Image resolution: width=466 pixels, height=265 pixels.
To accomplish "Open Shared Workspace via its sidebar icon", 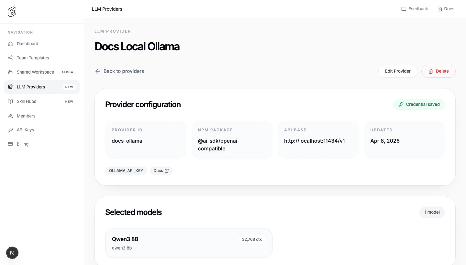I will pyautogui.click(x=10, y=72).
